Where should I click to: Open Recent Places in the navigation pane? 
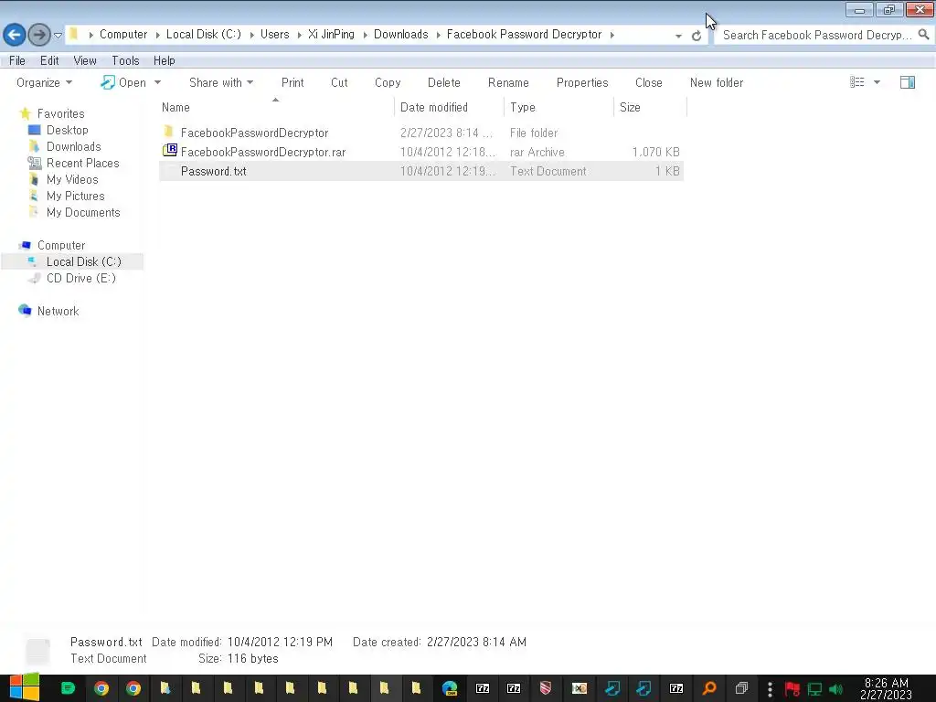click(x=82, y=163)
